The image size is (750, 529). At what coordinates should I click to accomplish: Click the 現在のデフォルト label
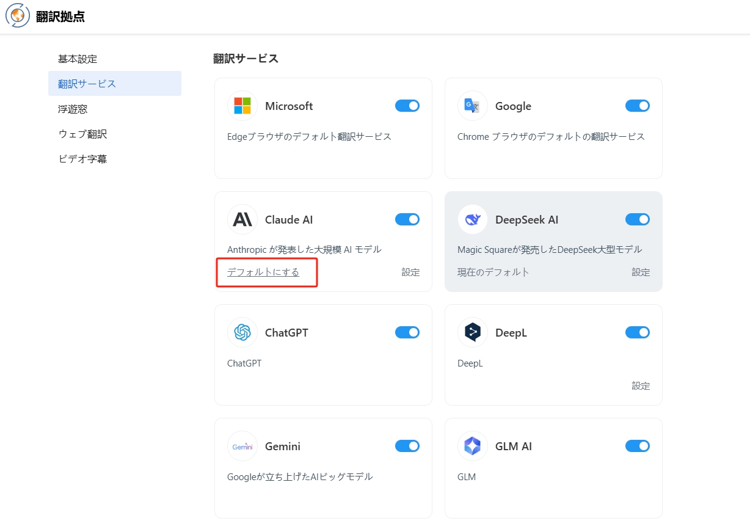493,272
